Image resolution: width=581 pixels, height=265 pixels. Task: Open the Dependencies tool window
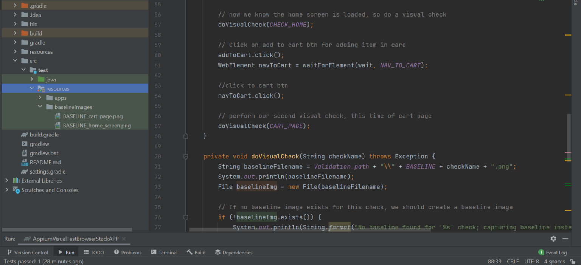233,252
